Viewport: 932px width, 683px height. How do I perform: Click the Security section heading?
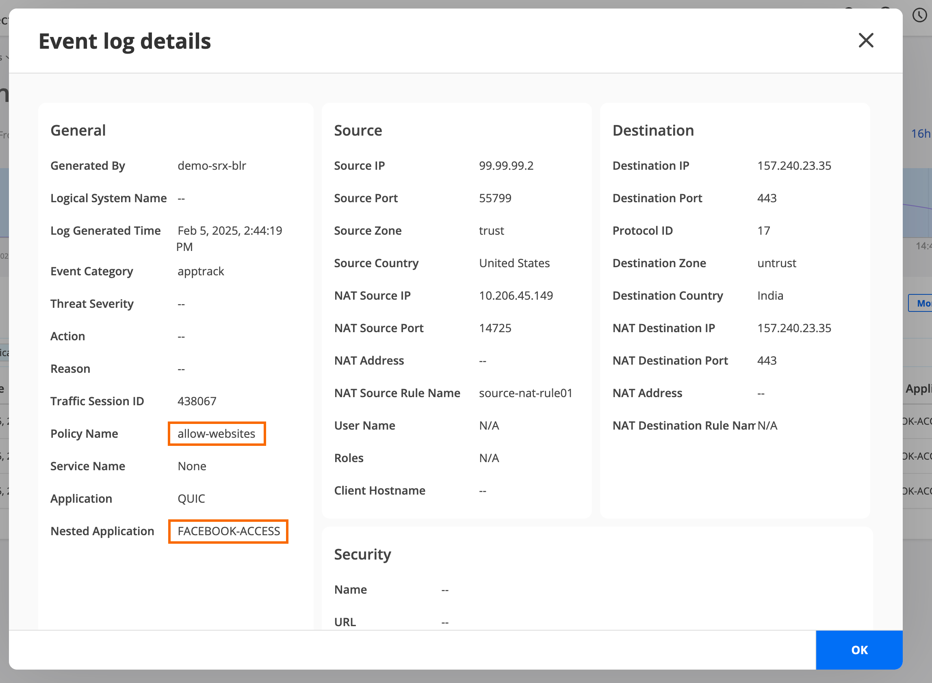(x=362, y=554)
